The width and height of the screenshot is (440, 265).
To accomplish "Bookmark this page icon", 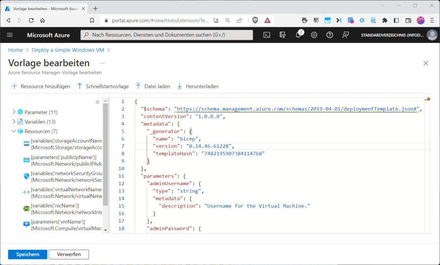I will click(92, 21).
